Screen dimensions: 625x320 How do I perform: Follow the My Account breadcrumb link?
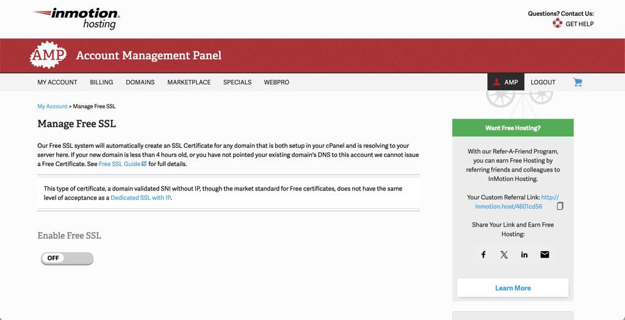(x=52, y=106)
